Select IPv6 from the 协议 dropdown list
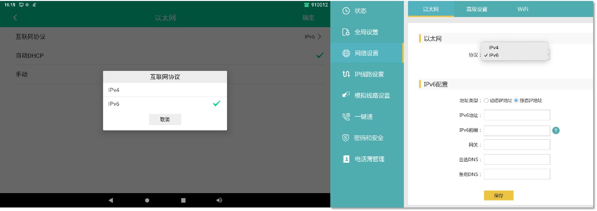This screenshot has height=211, width=597. (514, 55)
